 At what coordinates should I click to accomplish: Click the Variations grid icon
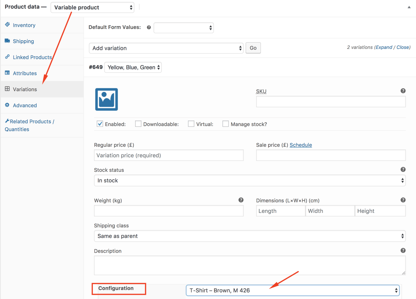pyautogui.click(x=7, y=89)
